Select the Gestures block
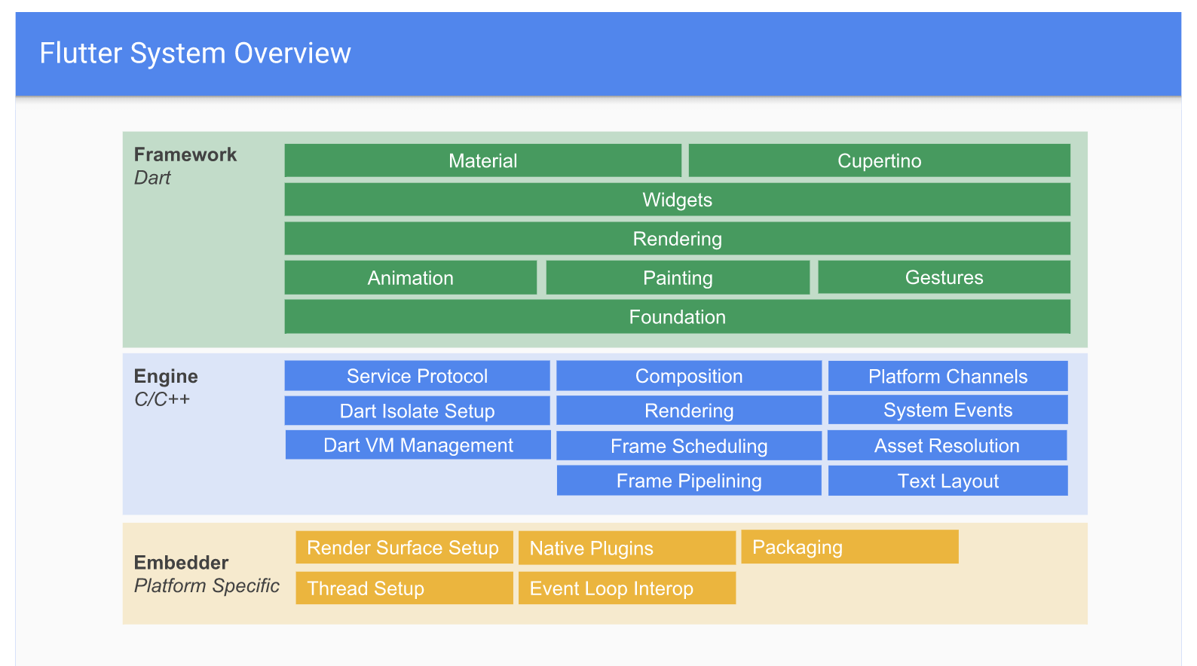Image resolution: width=1197 pixels, height=666 pixels. coord(944,277)
